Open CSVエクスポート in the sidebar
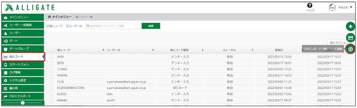Viewport: 357px width, 108px height. click(23, 96)
